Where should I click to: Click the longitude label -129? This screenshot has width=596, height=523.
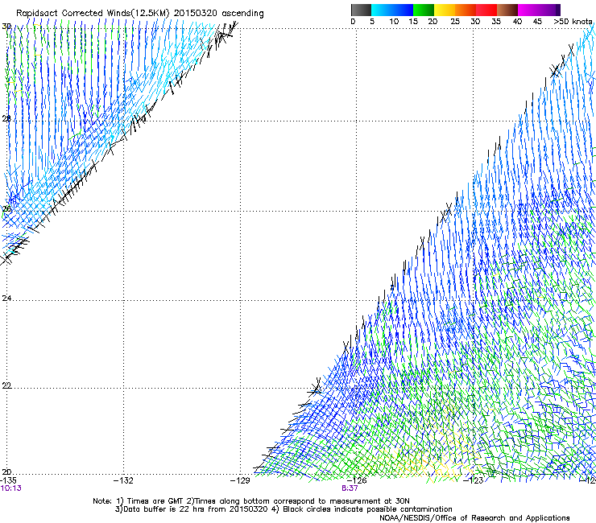pos(240,480)
